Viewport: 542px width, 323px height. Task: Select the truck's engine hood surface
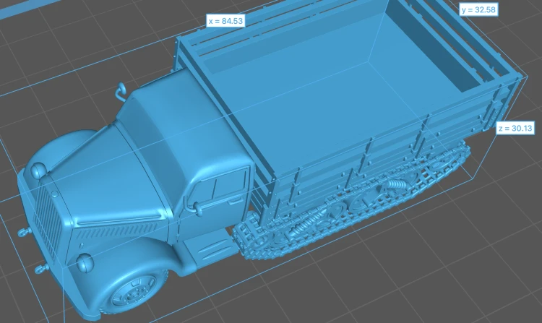pyautogui.click(x=103, y=176)
